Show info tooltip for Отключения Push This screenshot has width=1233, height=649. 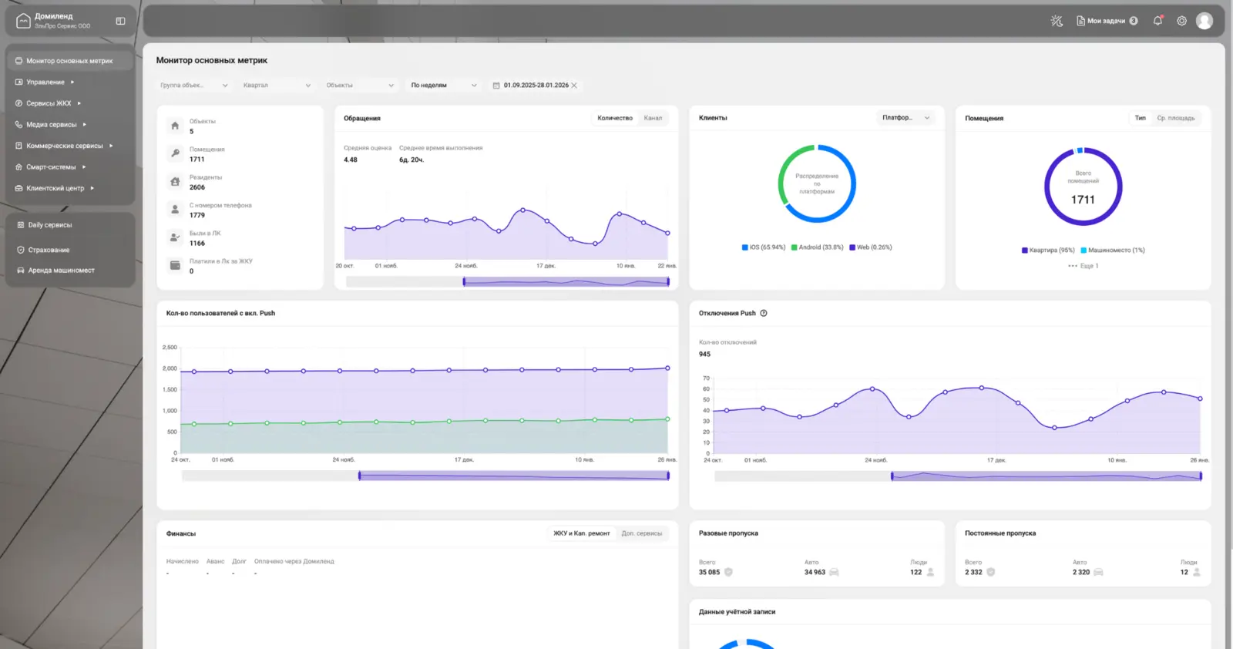pyautogui.click(x=764, y=313)
